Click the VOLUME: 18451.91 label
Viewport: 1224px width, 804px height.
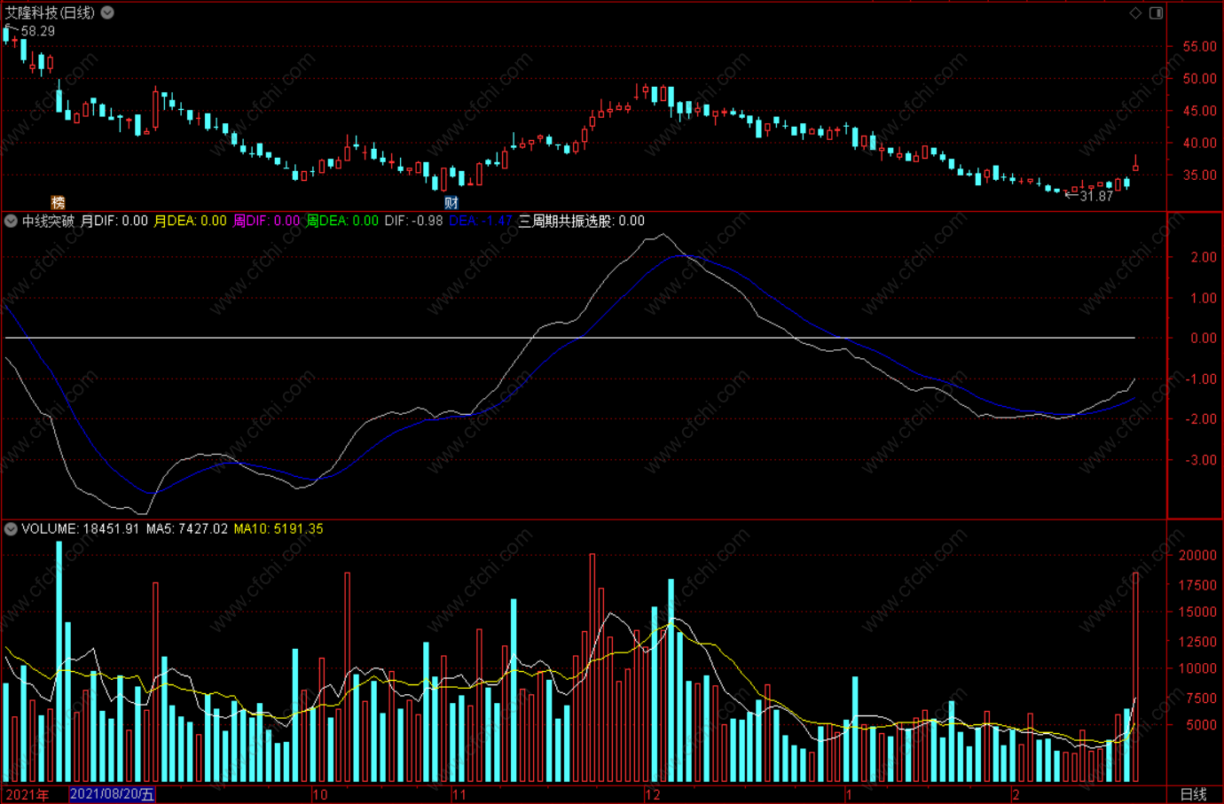click(x=81, y=528)
